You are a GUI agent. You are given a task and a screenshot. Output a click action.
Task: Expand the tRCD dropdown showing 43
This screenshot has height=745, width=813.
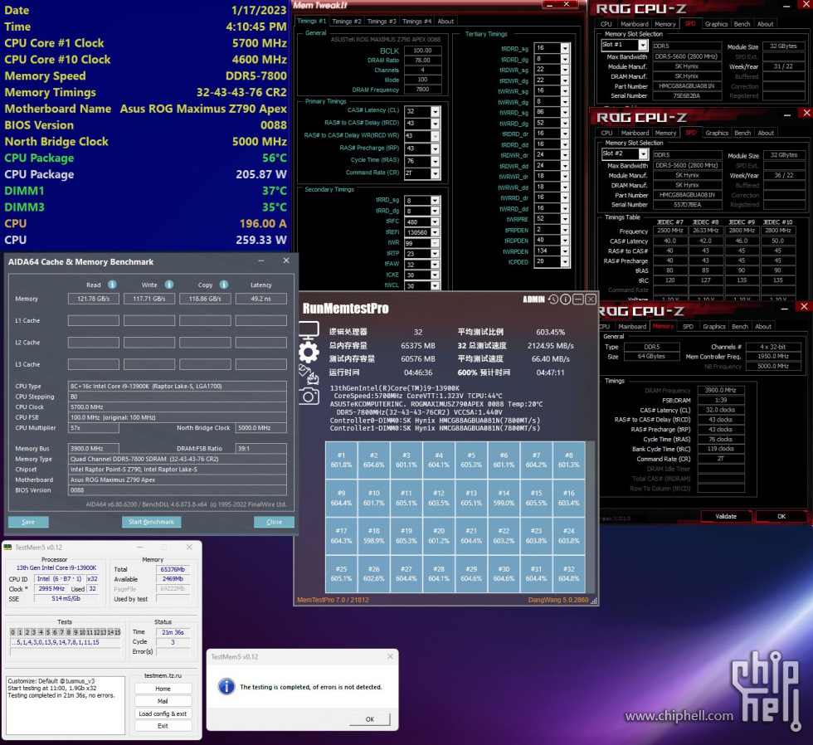click(435, 124)
